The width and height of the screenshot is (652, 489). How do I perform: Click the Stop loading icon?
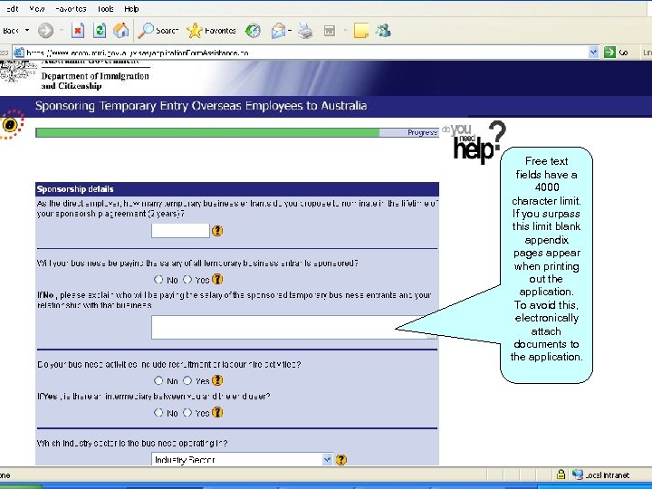pyautogui.click(x=78, y=31)
